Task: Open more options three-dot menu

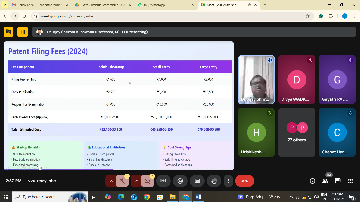Action: 228,181
